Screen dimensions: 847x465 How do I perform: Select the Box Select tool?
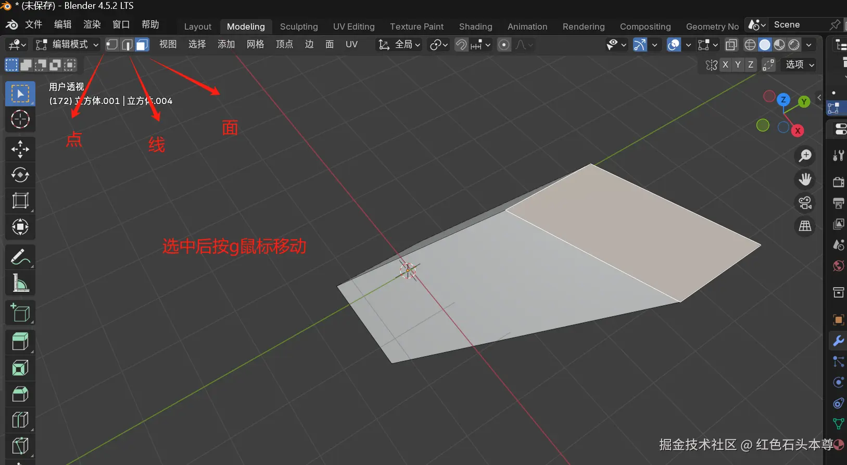coord(20,94)
